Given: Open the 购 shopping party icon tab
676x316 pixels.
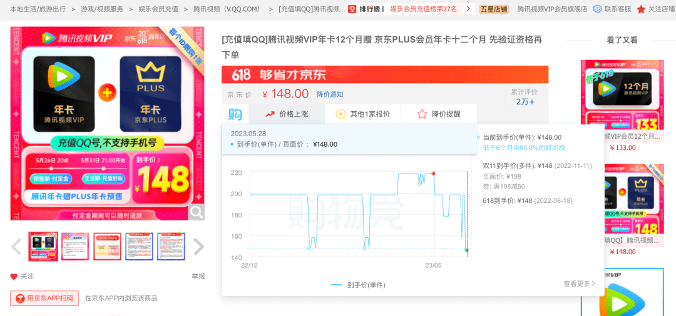Looking at the screenshot, I should pos(235,114).
